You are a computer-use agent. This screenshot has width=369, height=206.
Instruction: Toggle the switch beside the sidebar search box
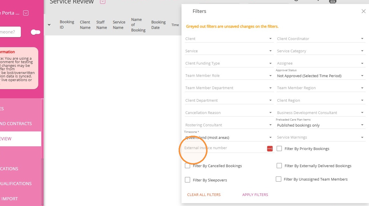[x=35, y=32]
